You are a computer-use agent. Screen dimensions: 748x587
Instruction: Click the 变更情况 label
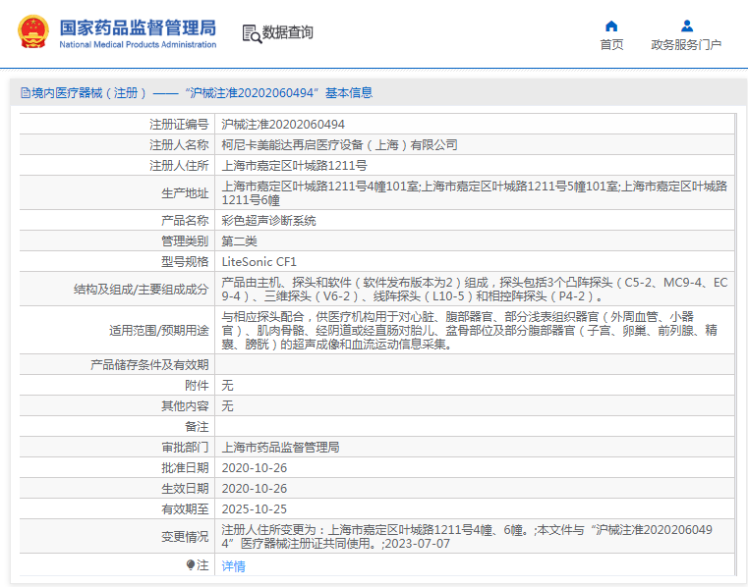[185, 537]
